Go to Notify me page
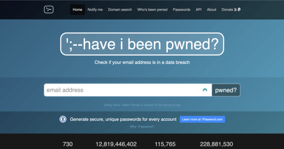284x149 pixels. point(95,10)
